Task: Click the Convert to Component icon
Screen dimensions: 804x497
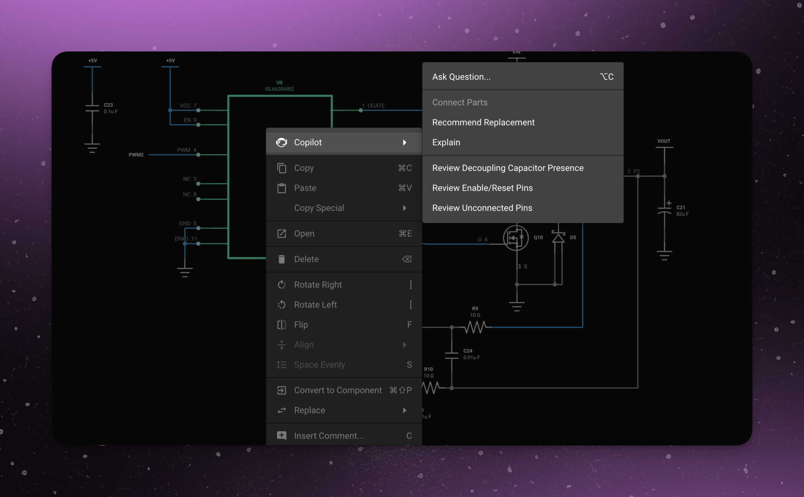Action: 281,390
